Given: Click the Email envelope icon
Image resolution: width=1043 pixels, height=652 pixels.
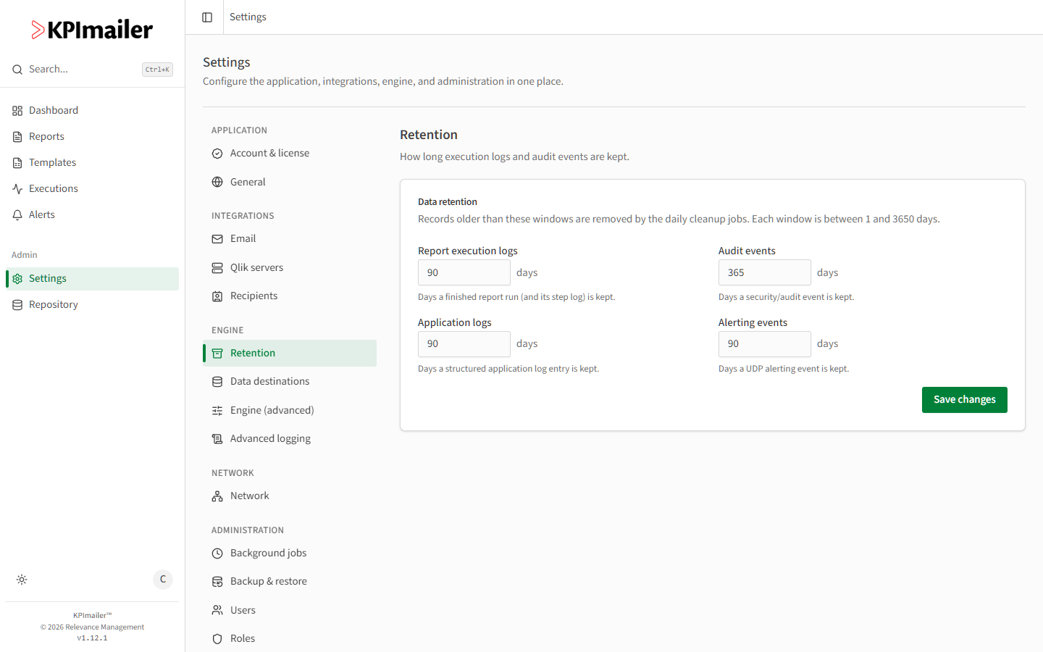Looking at the screenshot, I should point(217,239).
